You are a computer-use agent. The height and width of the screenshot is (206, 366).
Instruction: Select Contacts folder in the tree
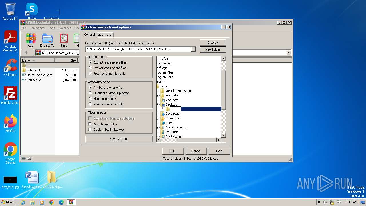pos(172,100)
